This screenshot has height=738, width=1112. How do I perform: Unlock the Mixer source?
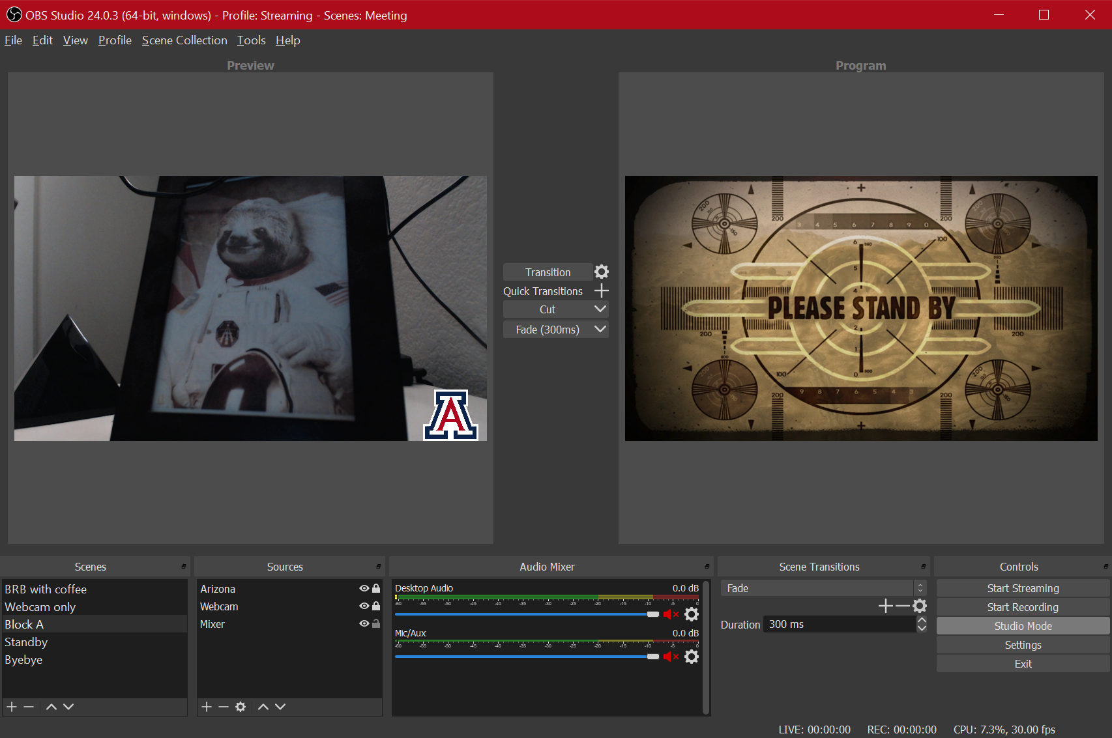[x=376, y=623]
